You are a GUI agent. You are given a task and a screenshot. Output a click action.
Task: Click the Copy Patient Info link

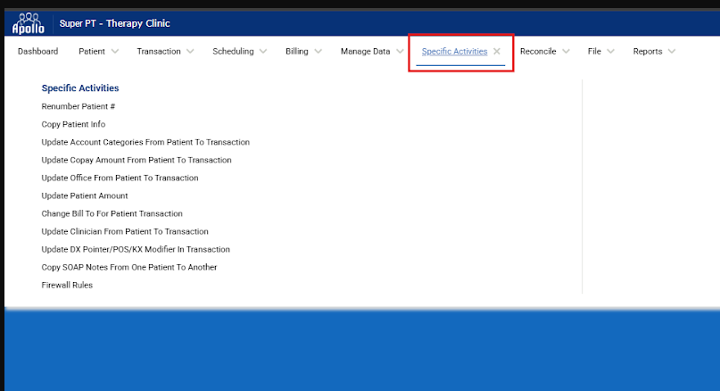[x=73, y=125]
